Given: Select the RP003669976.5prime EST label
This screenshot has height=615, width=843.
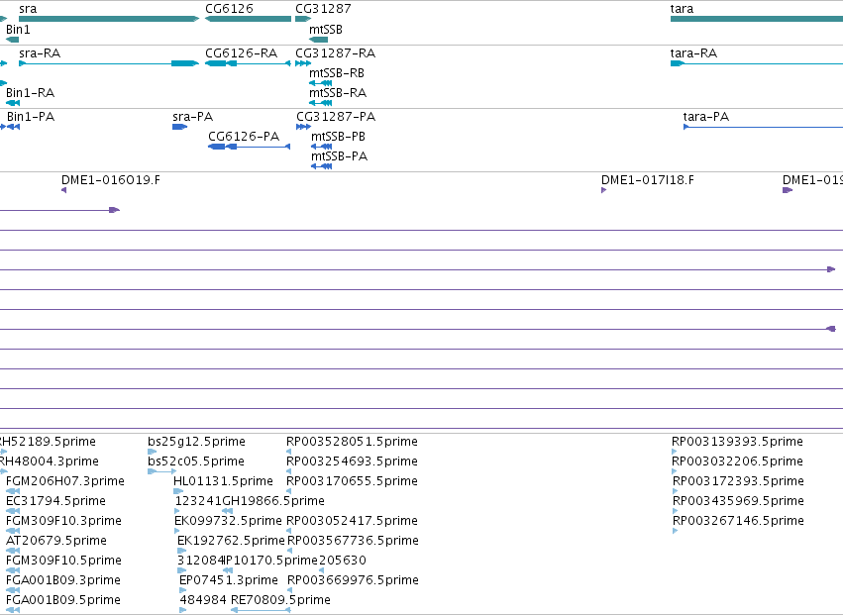Looking at the screenshot, I should pyautogui.click(x=354, y=580).
